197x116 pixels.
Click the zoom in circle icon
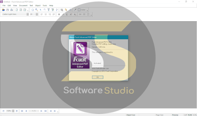tap(17, 111)
